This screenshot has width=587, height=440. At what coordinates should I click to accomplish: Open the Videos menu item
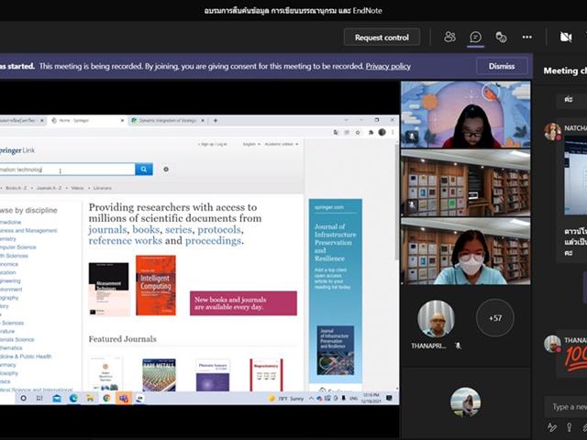[x=77, y=188]
